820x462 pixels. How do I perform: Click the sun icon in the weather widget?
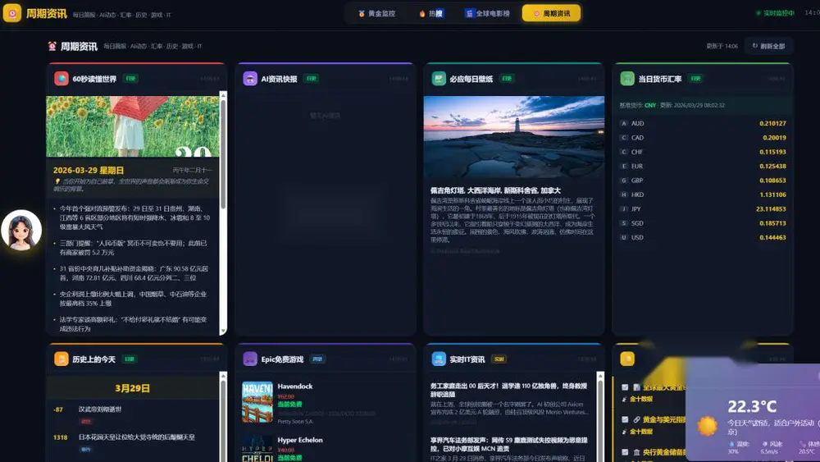pyautogui.click(x=707, y=425)
